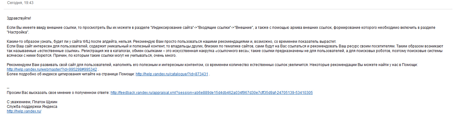Click the sentence starting 'Рекомендуем Вам развивать'
The height and width of the screenshot is (119, 471).
(x=158, y=65)
